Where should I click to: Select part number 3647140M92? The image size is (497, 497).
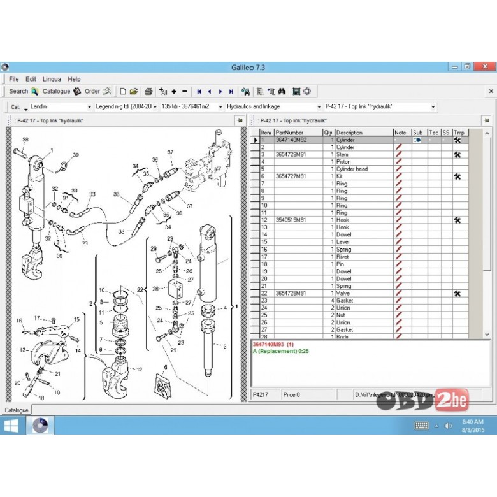pos(291,140)
